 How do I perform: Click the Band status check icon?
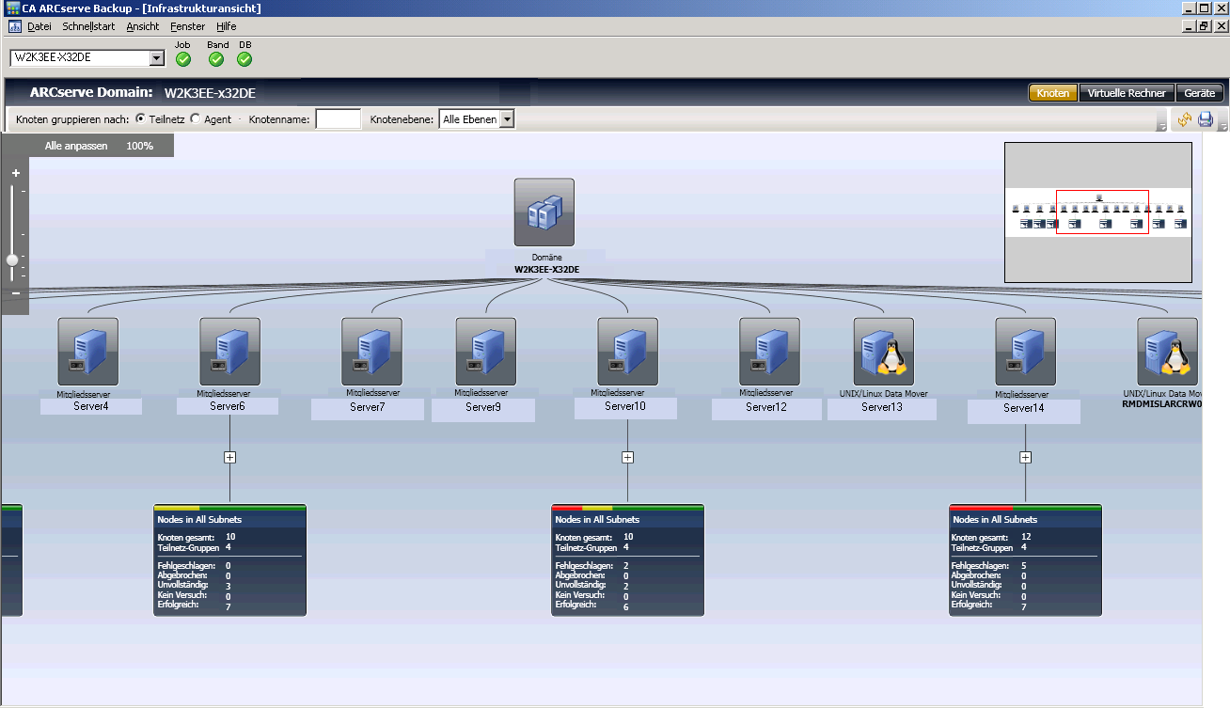(216, 59)
